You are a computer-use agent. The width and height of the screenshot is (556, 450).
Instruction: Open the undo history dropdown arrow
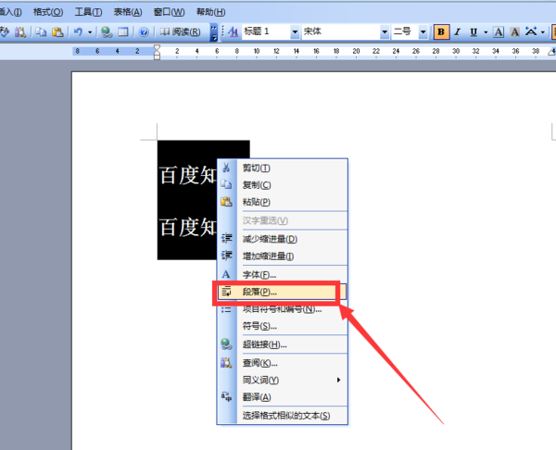(x=90, y=32)
